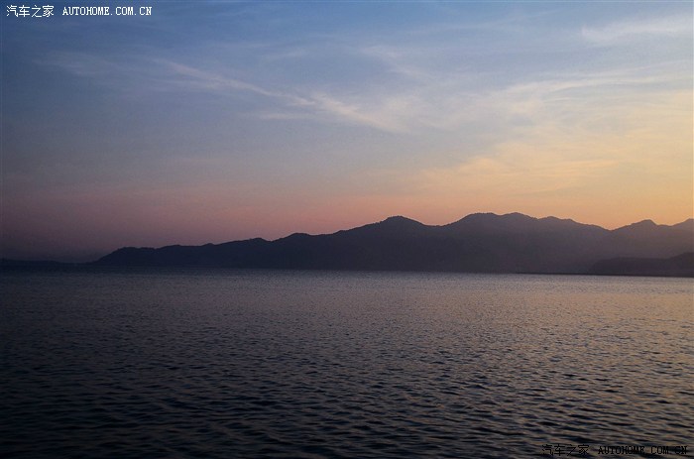
Task: Click the 汽车之家 watermark in the bottom-right corner
Action: pos(566,450)
